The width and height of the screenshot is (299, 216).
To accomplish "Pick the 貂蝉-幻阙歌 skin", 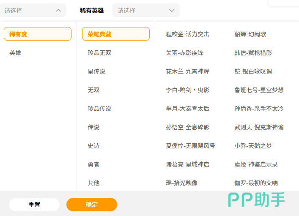I will (x=250, y=34).
